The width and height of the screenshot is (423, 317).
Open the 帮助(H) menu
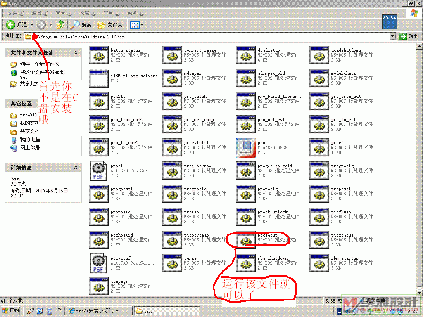tap(136, 13)
